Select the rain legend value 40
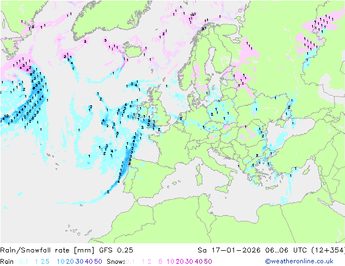Viewport: 345px width, 266px height. tap(89, 262)
